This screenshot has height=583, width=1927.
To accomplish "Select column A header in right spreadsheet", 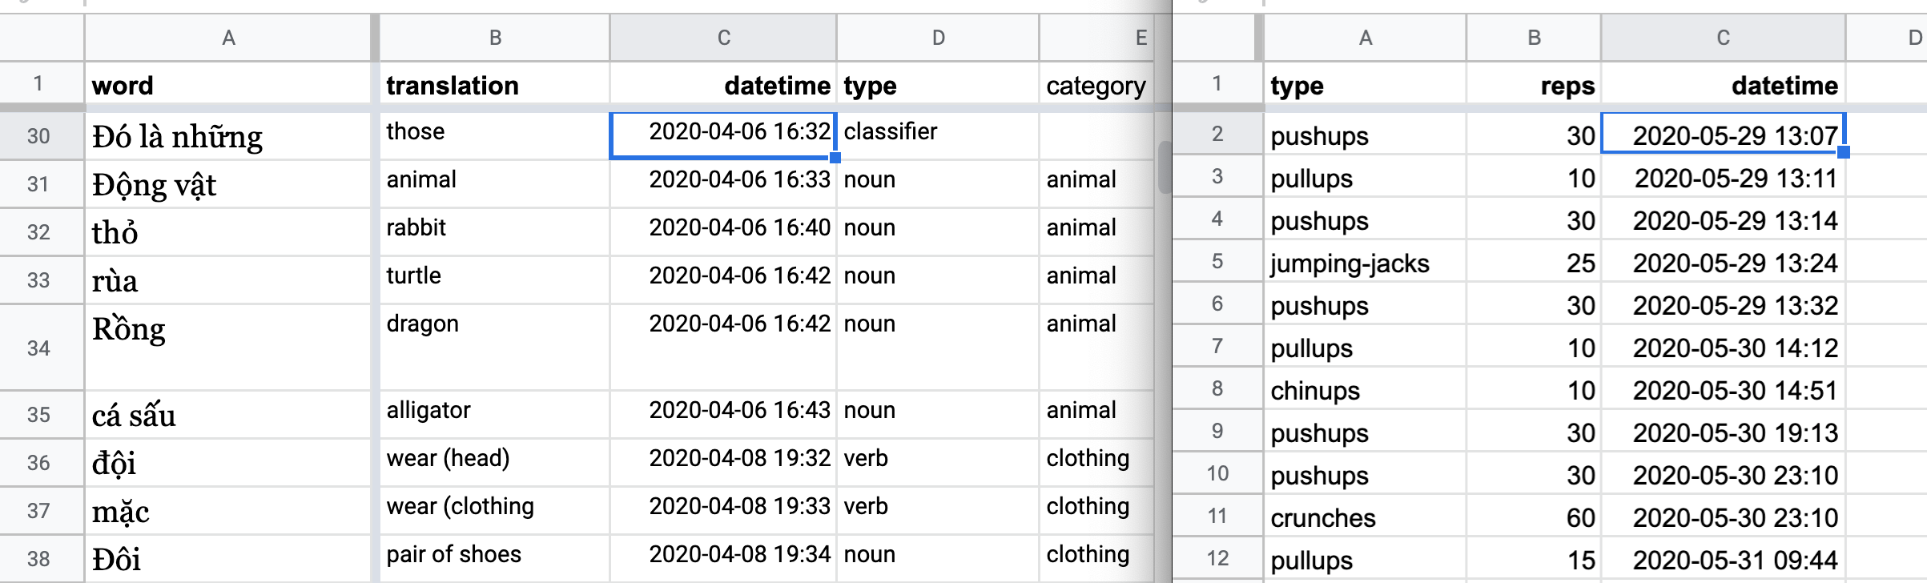I will coord(1366,38).
